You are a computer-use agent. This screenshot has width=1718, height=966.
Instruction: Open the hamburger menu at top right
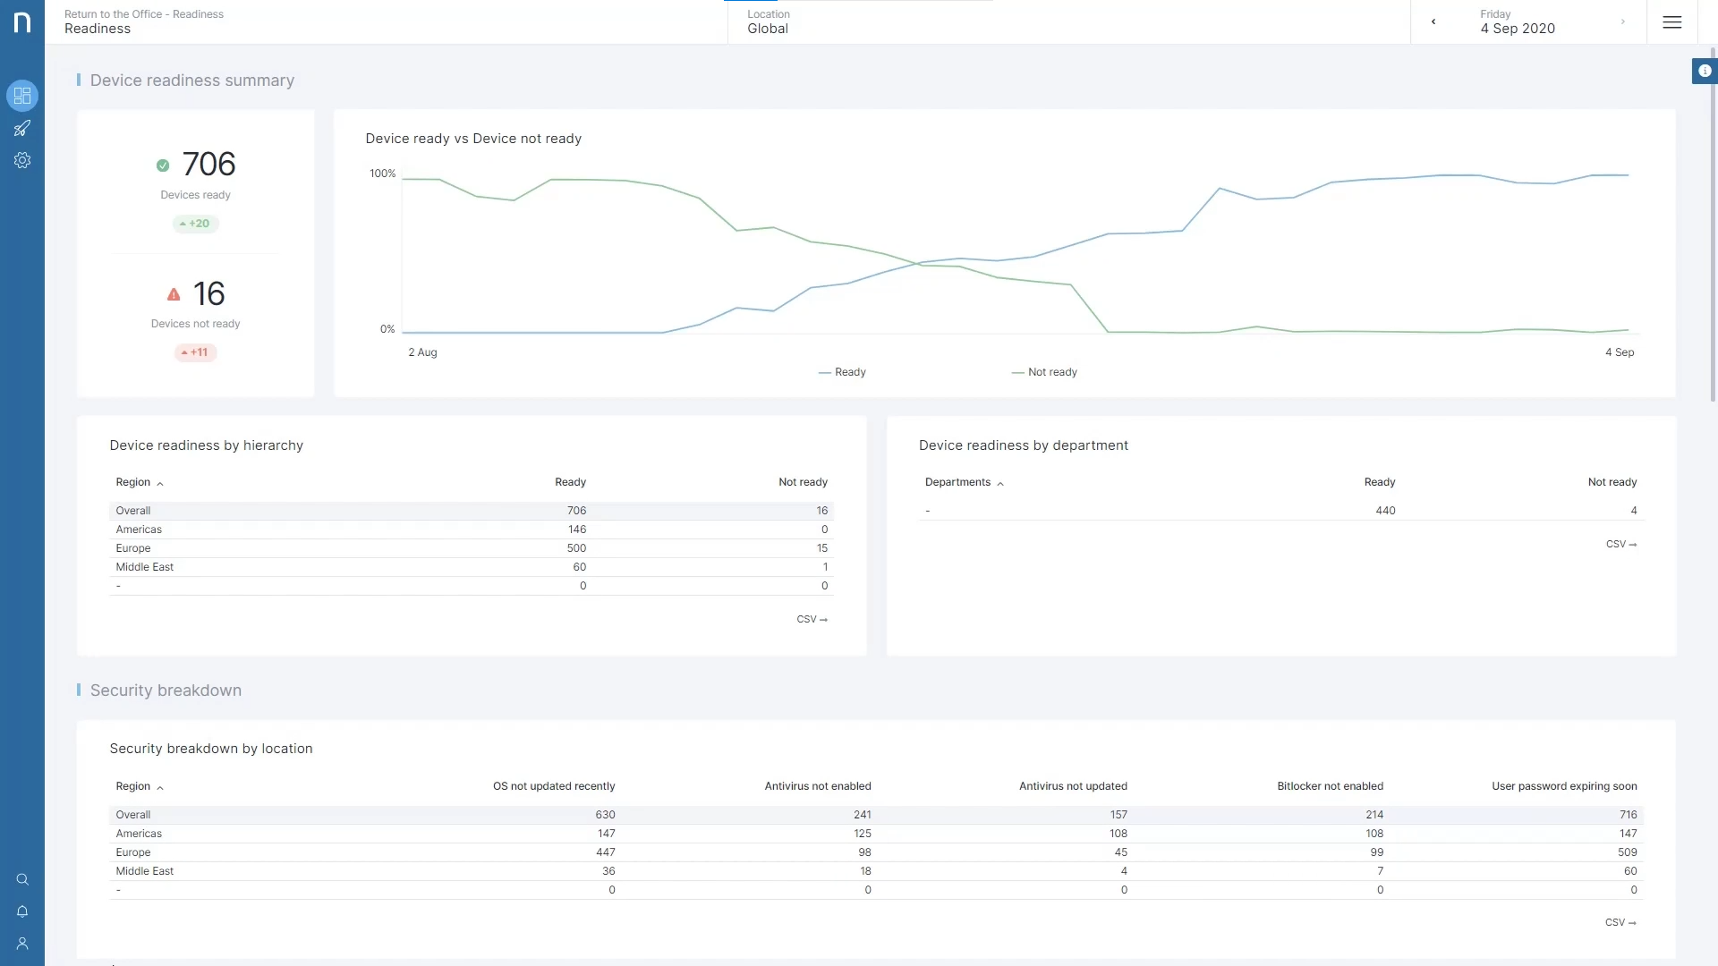[x=1671, y=22]
